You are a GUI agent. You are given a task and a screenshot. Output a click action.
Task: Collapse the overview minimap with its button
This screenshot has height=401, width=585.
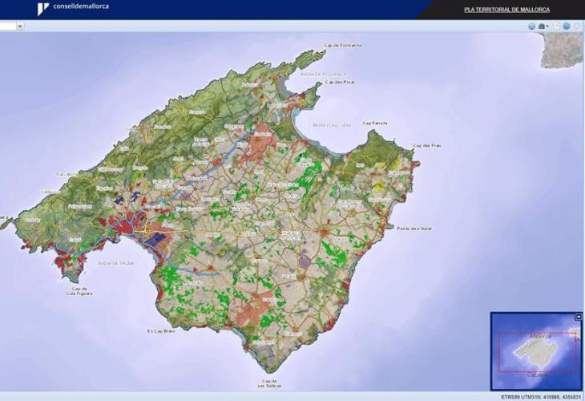coord(579,318)
